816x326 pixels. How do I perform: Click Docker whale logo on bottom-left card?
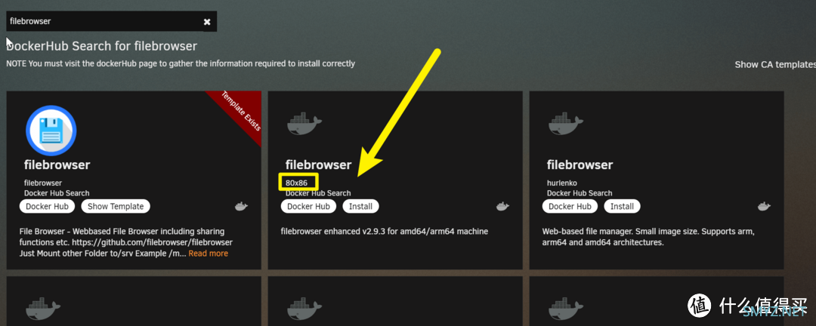coord(43,308)
